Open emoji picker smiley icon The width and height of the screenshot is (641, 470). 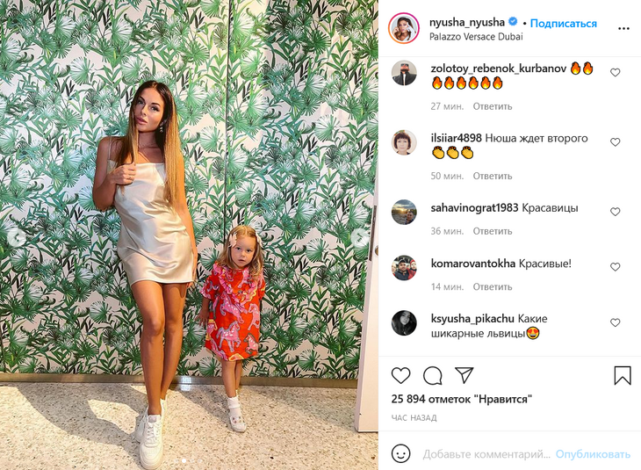400,453
